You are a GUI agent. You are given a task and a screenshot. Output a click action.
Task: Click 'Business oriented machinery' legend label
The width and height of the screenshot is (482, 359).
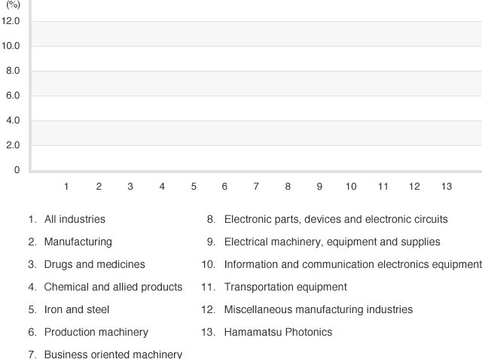pos(113,354)
